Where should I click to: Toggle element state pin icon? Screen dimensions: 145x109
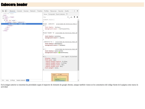tap(74, 17)
